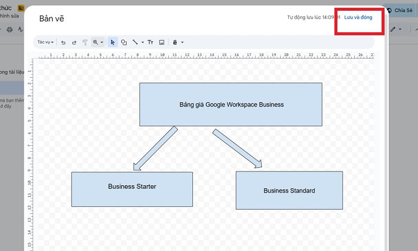This screenshot has height=251, width=418.
Task: Select the Bảng giá Google Workspace Business box
Action: click(x=230, y=105)
